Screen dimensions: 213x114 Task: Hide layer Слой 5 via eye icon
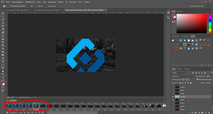pyautogui.click(x=173, y=100)
